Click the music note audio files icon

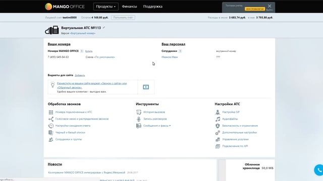pyautogui.click(x=218, y=119)
